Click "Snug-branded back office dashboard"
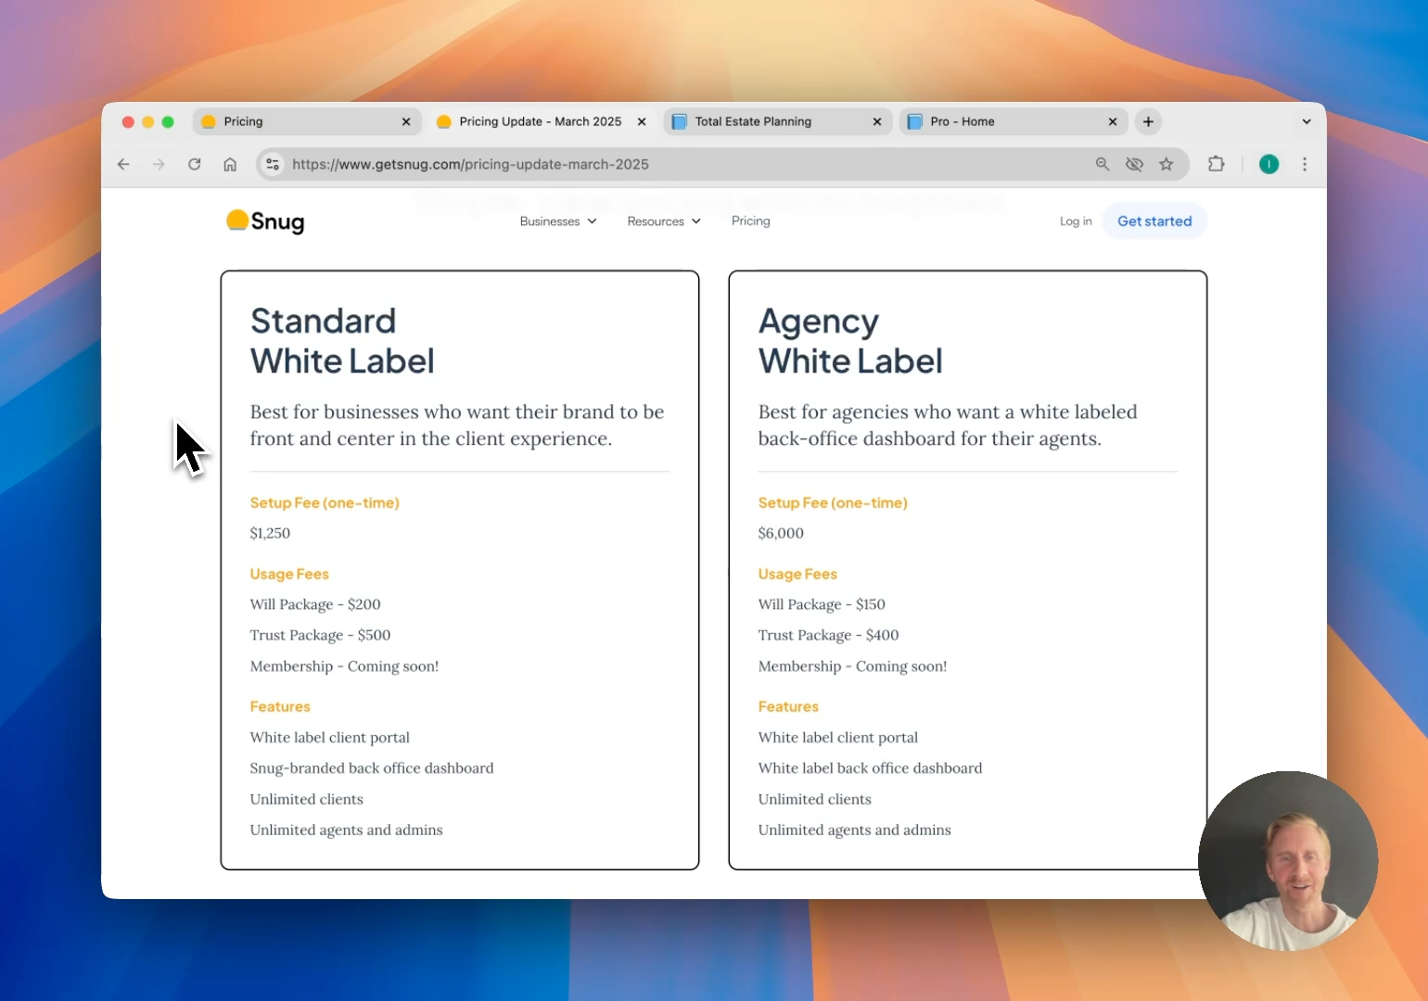This screenshot has width=1428, height=1001. [x=372, y=768]
